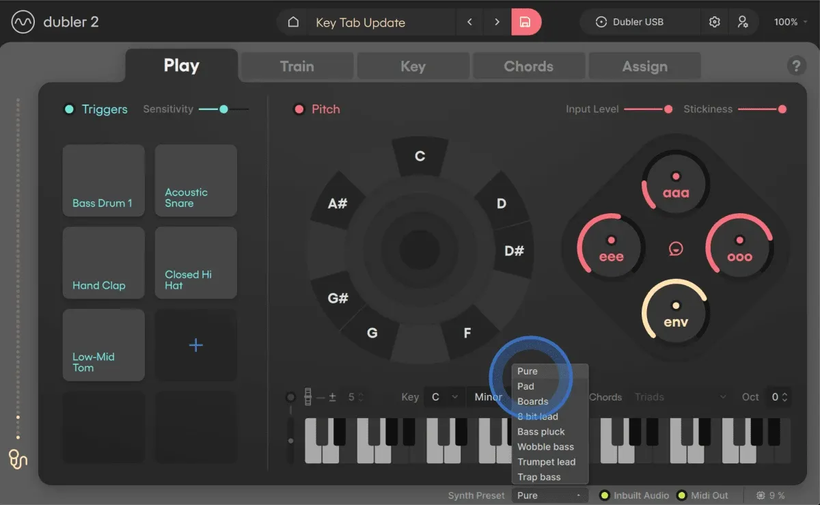Click the Bass Drum 1 trigger pad
Viewport: 820px width, 505px height.
click(x=104, y=180)
